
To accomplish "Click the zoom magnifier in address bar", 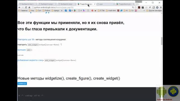I will click(133, 8).
